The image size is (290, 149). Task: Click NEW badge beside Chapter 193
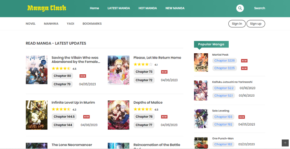(x=242, y=117)
